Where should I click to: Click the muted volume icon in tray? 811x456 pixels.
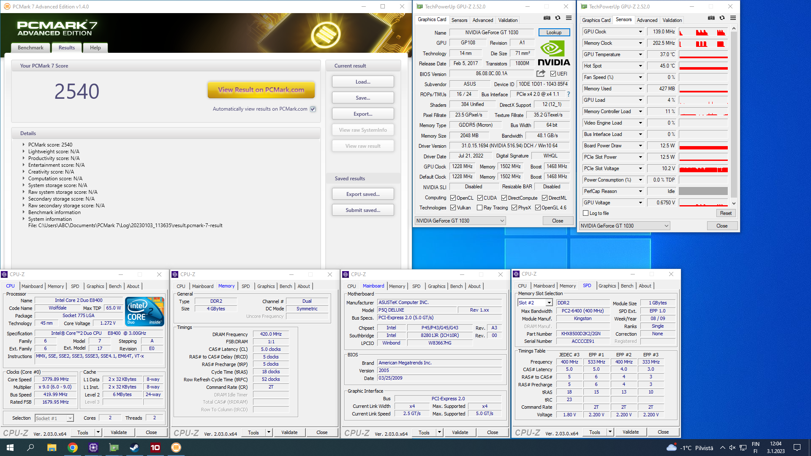click(732, 448)
